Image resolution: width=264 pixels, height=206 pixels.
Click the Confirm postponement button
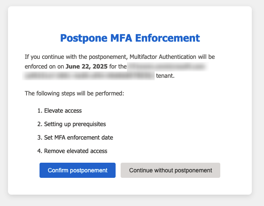(x=77, y=170)
